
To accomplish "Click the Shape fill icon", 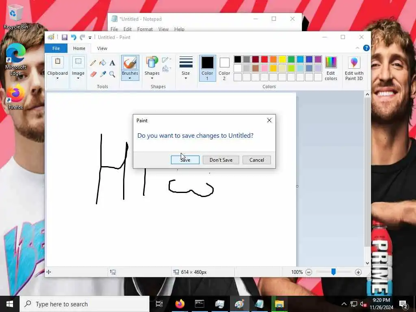I will 166,69.
